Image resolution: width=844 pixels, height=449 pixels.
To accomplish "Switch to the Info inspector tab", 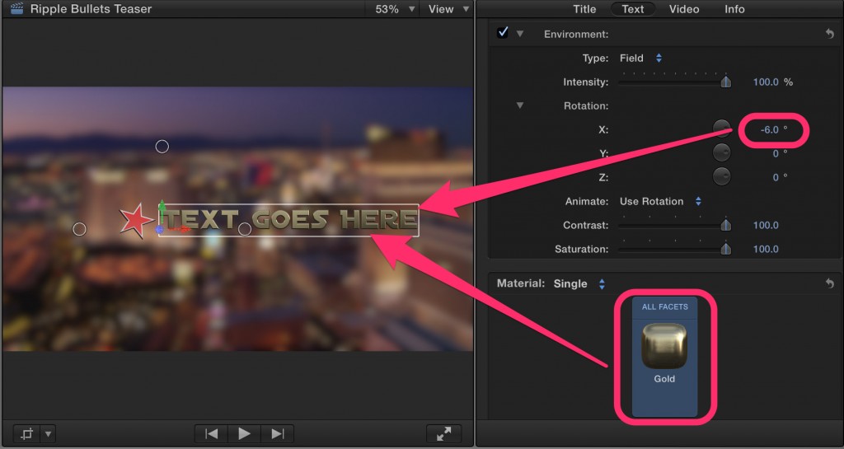I will pyautogui.click(x=734, y=9).
